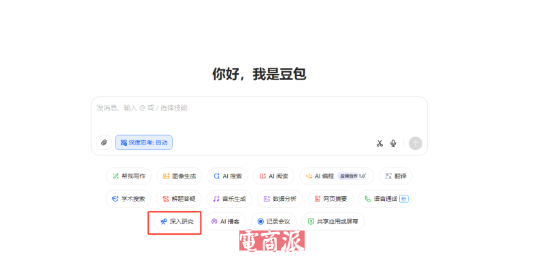This screenshot has height=266, width=544.
Task: Click the send arrow button
Action: (x=415, y=143)
